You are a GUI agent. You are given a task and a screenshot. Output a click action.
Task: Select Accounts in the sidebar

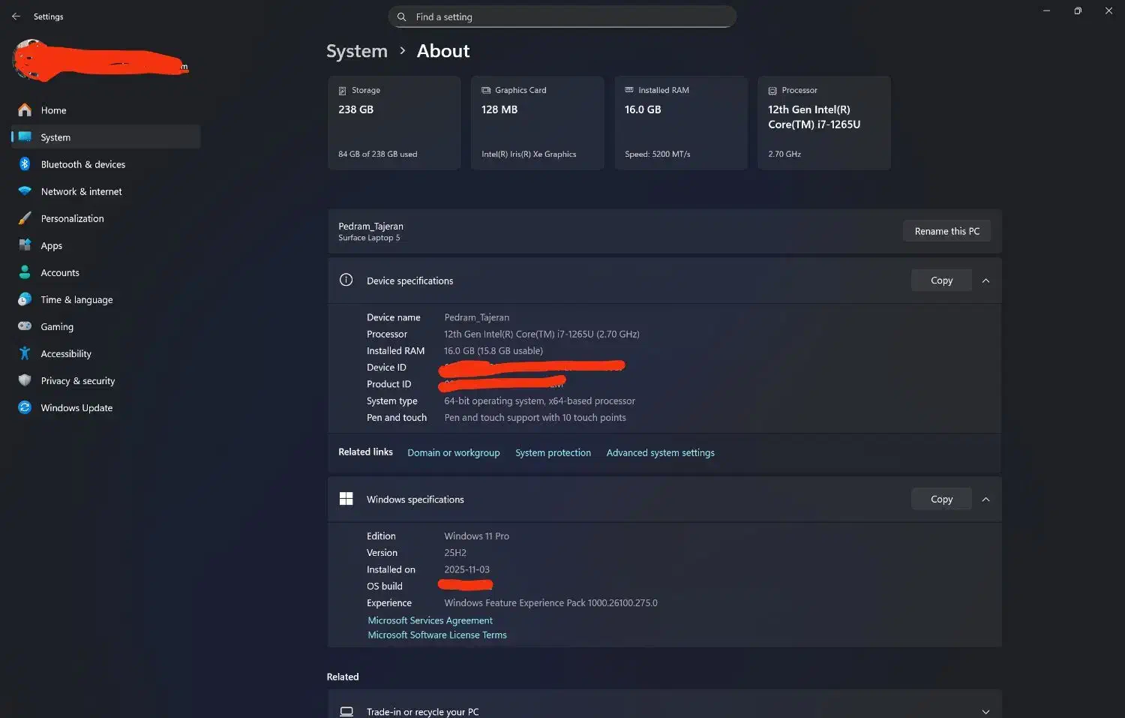coord(60,272)
